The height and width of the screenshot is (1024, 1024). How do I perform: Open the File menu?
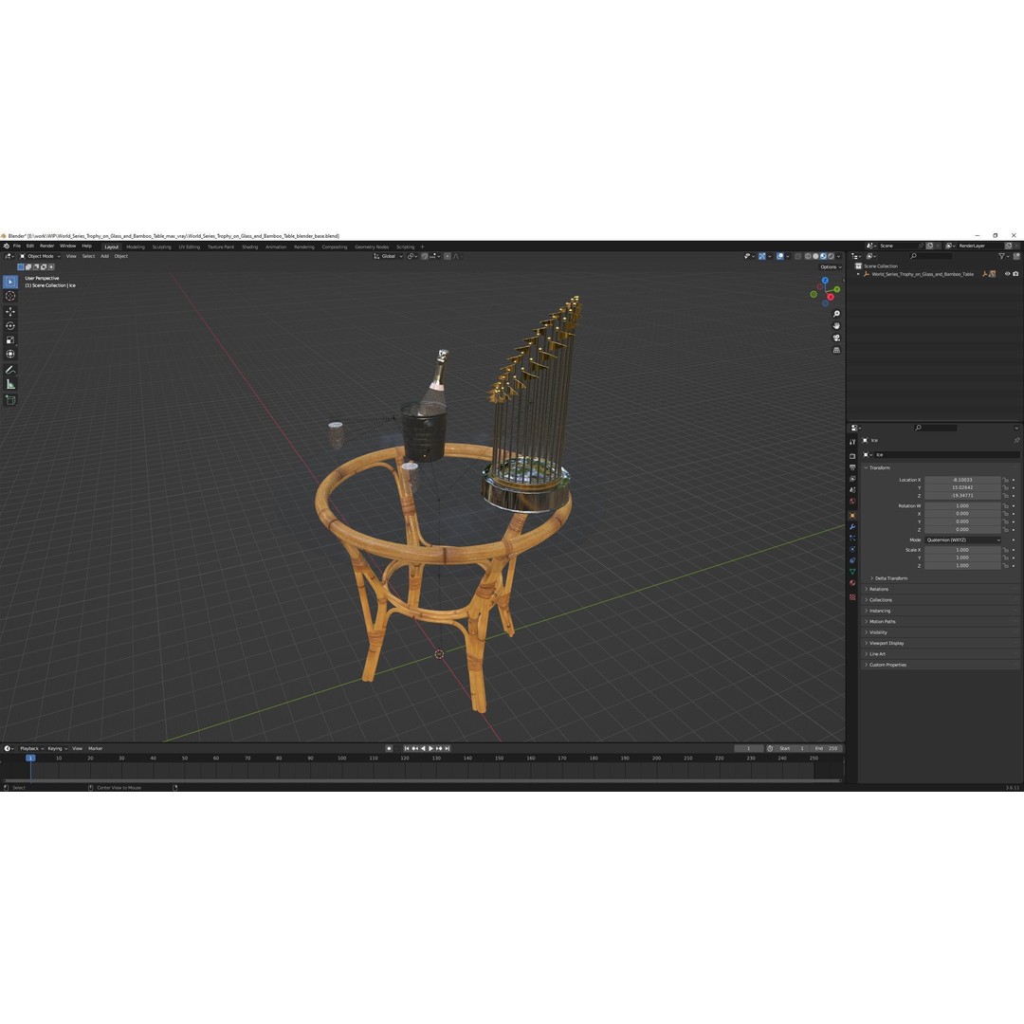17,247
